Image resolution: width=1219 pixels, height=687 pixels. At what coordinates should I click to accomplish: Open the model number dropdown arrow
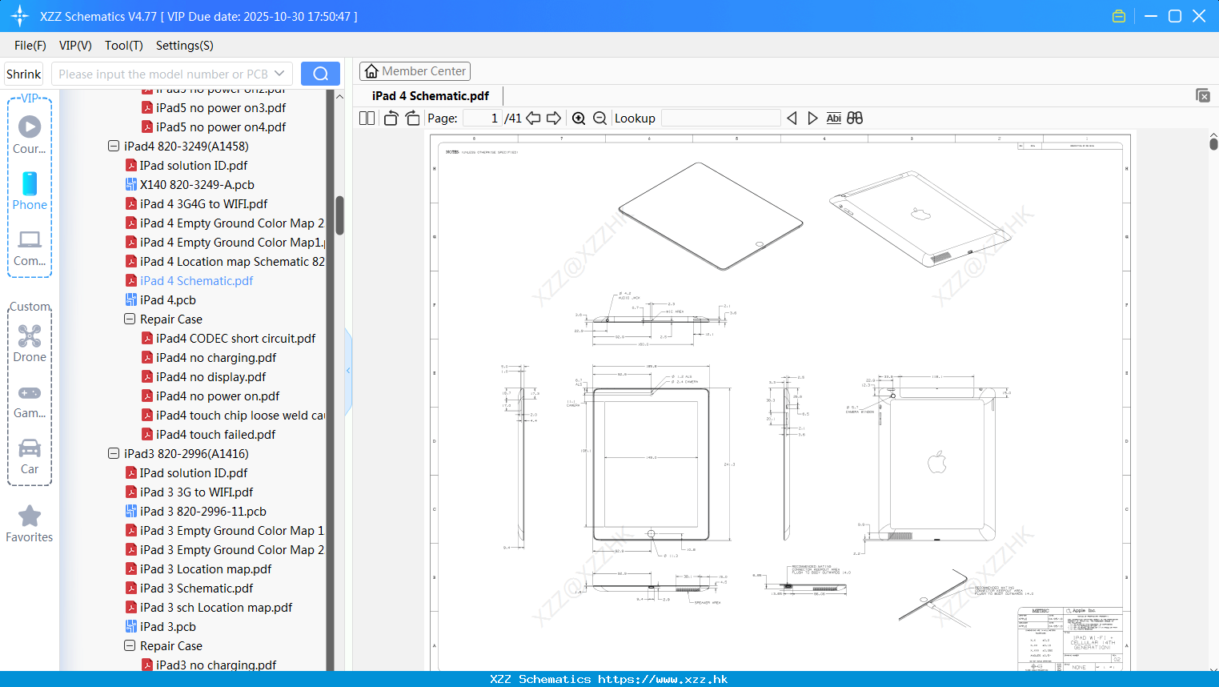279,74
